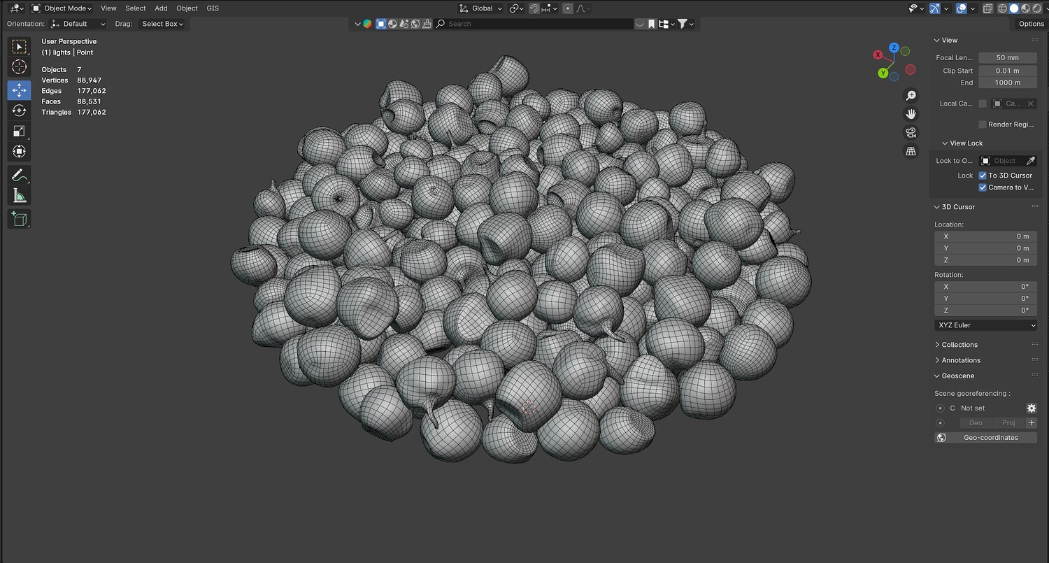Toggle viewport gizmos display
Screen dimensions: 1049x563
click(935, 8)
